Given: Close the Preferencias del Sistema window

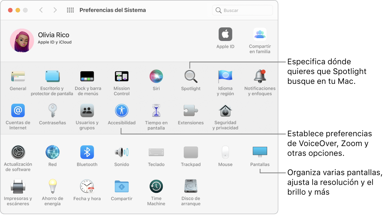Looking at the screenshot, I should [x=10, y=10].
